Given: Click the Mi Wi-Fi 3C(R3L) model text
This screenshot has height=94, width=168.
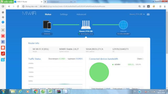Looking at the screenshot, I should point(41,49).
